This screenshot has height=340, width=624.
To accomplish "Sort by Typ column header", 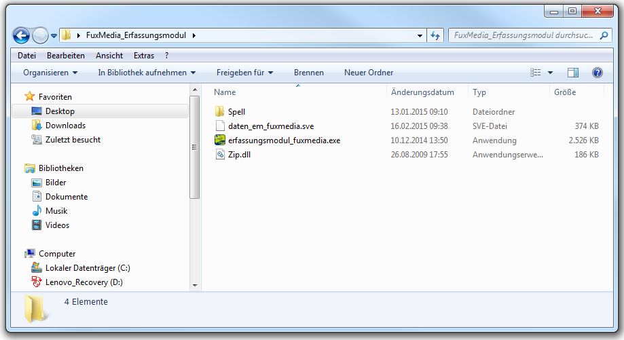I will pos(479,92).
